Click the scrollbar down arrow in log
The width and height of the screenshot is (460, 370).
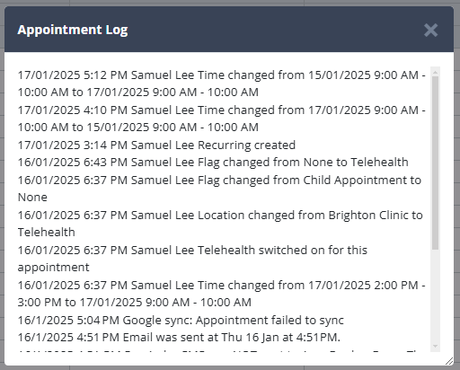(435, 347)
